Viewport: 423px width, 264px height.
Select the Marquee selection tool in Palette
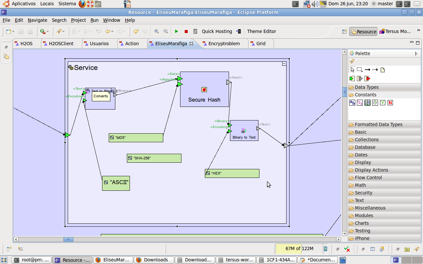point(360,70)
